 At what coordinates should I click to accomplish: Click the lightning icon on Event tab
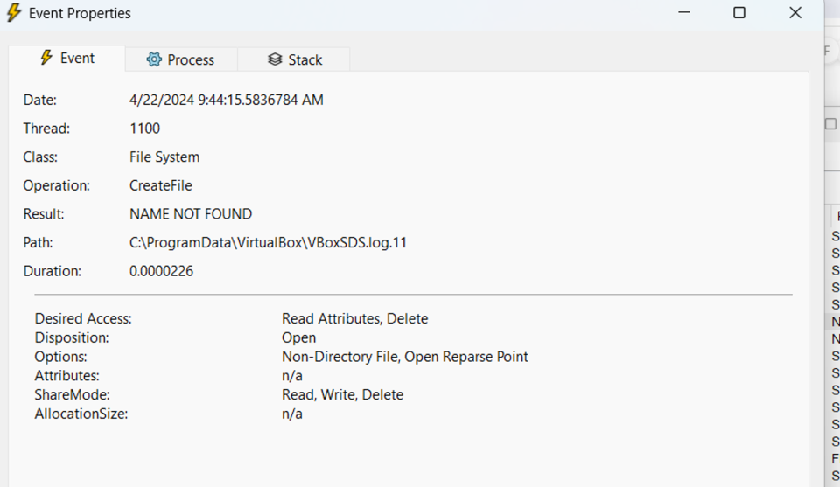click(x=46, y=58)
